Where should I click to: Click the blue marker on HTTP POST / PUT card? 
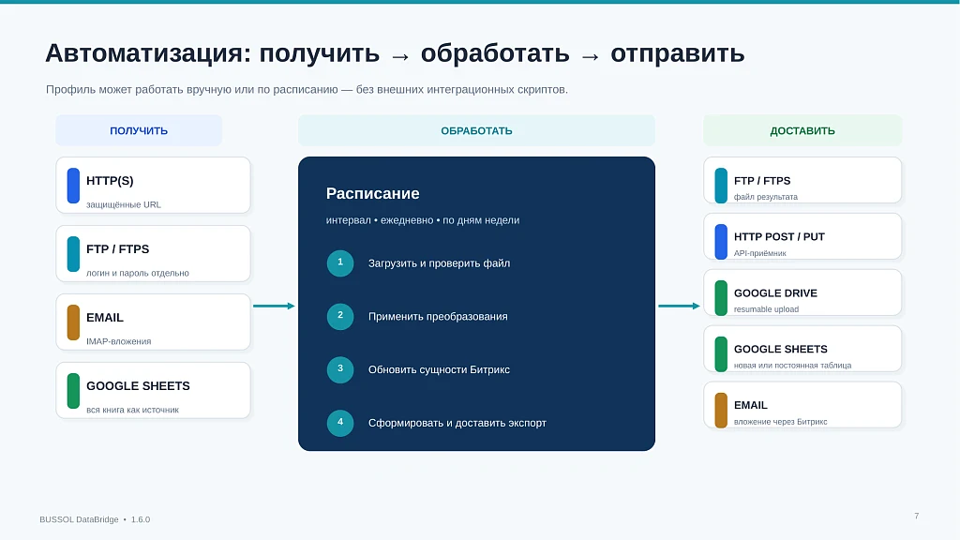[721, 242]
